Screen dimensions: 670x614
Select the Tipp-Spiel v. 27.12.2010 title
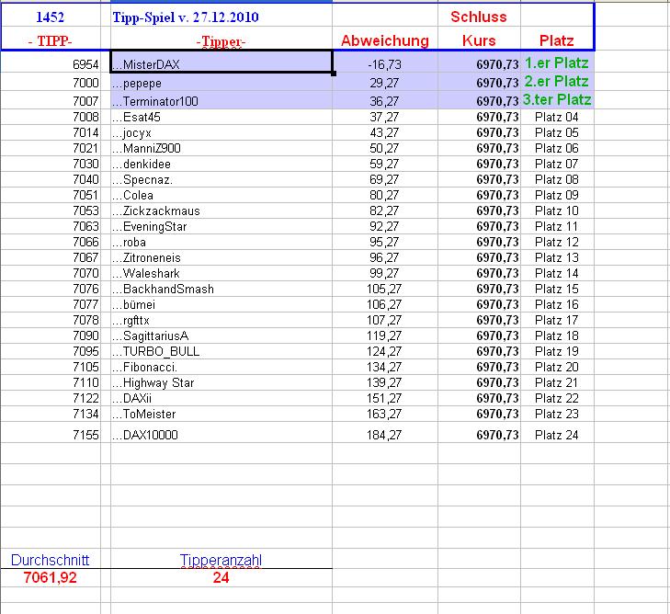(x=221, y=16)
